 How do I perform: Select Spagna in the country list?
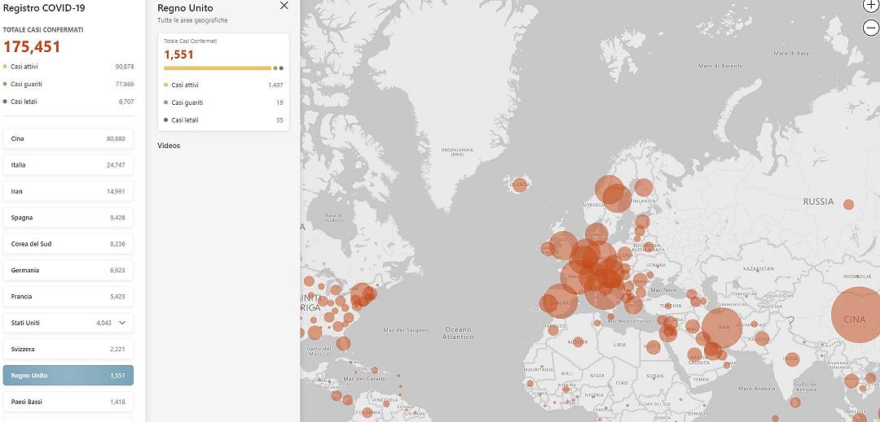68,218
